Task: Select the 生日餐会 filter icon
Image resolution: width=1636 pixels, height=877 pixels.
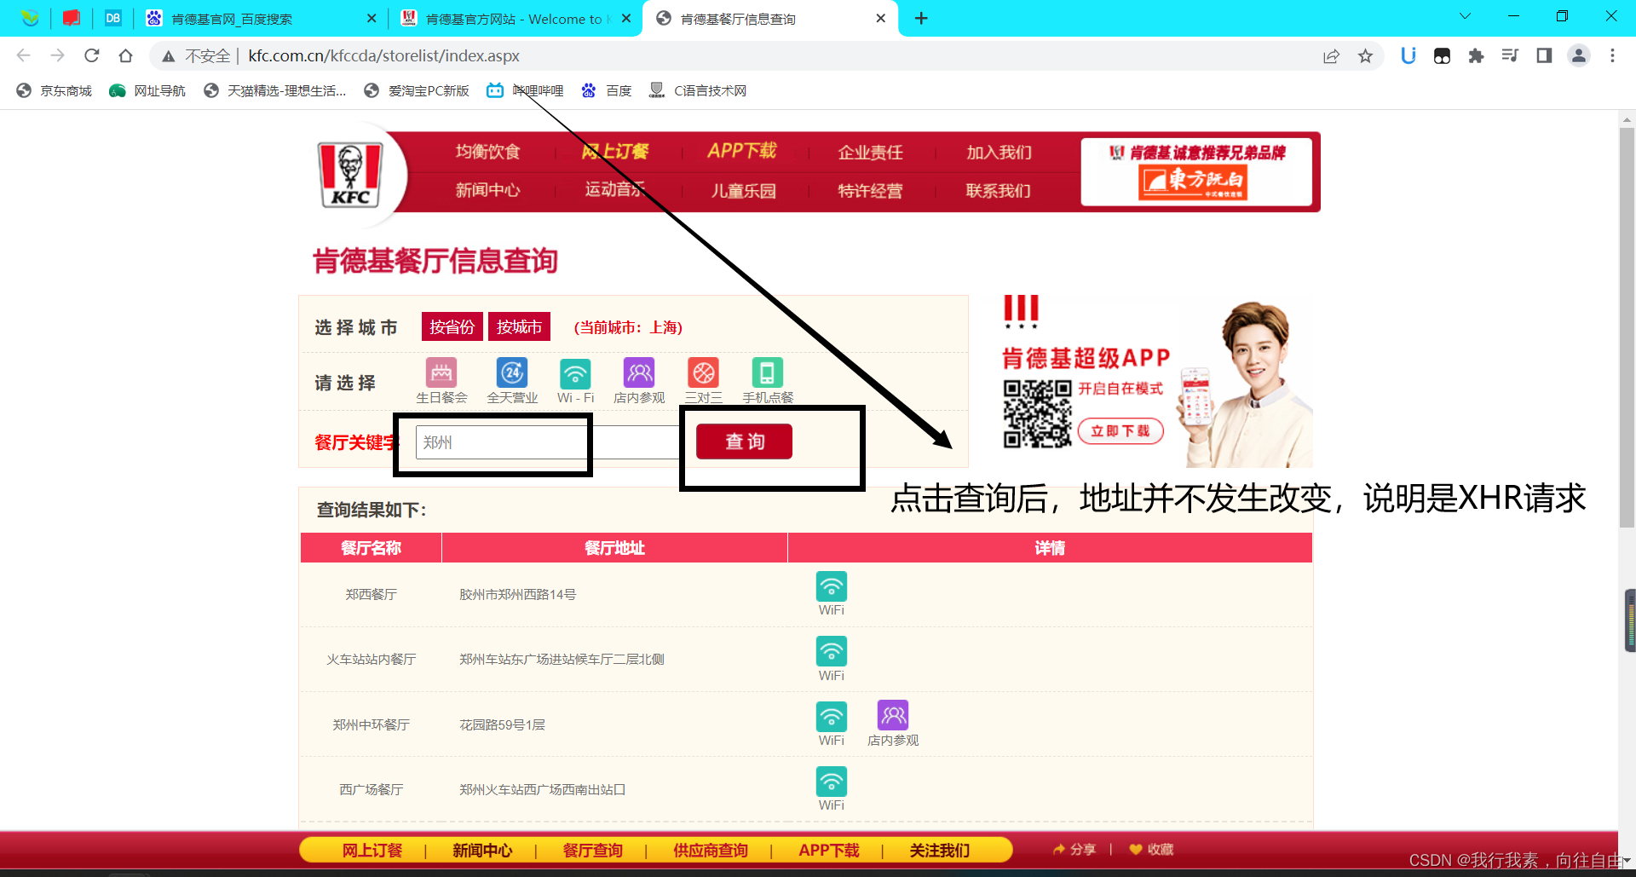Action: pyautogui.click(x=441, y=372)
